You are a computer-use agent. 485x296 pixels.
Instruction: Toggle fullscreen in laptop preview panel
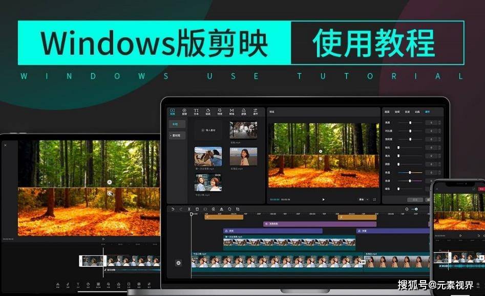(x=374, y=200)
